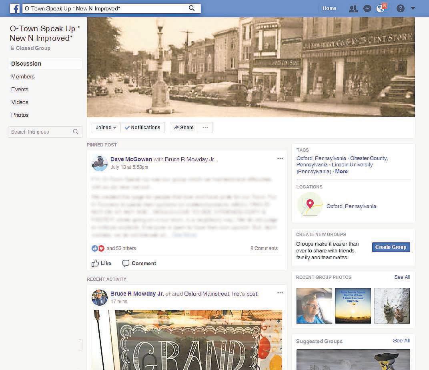
Task: Click the search magnifier in top bar
Action: (x=192, y=8)
